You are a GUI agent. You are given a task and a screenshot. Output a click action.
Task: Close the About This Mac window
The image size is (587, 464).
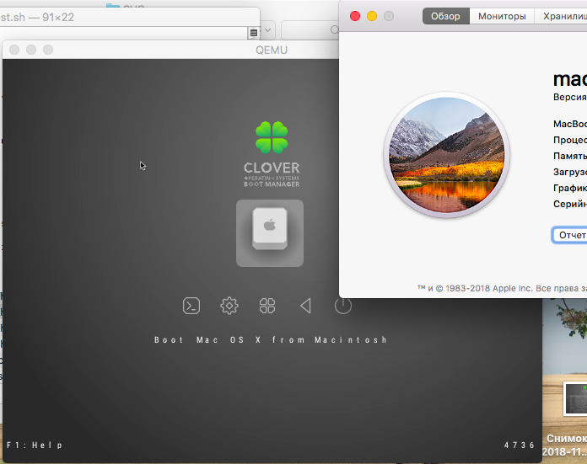355,16
